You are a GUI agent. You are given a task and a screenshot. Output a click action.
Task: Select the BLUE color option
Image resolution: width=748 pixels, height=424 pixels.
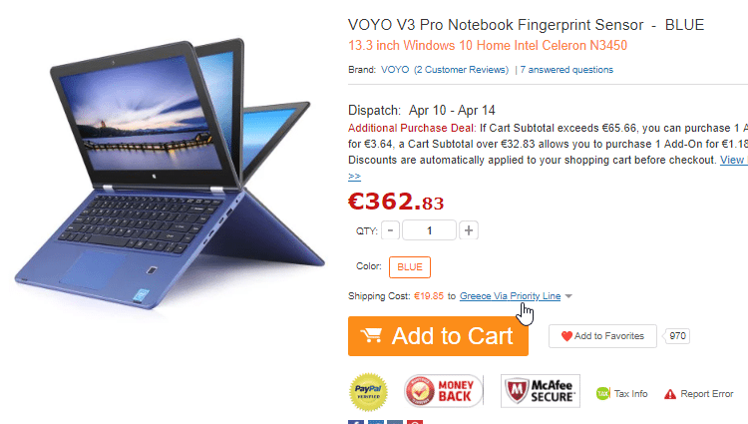pyautogui.click(x=410, y=267)
